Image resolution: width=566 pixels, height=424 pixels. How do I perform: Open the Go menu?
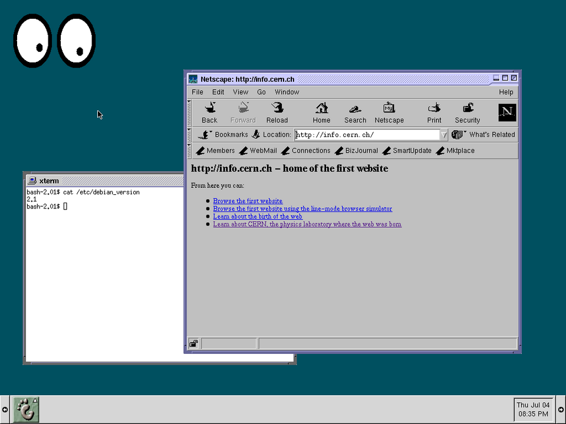261,92
